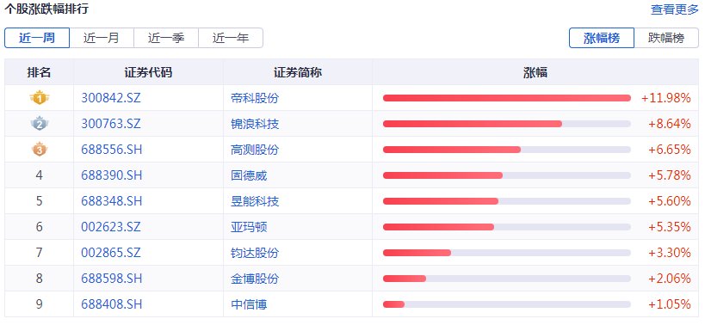Click the gold first-place medal icon
Image resolution: width=705 pixels, height=325 pixels.
(39, 98)
